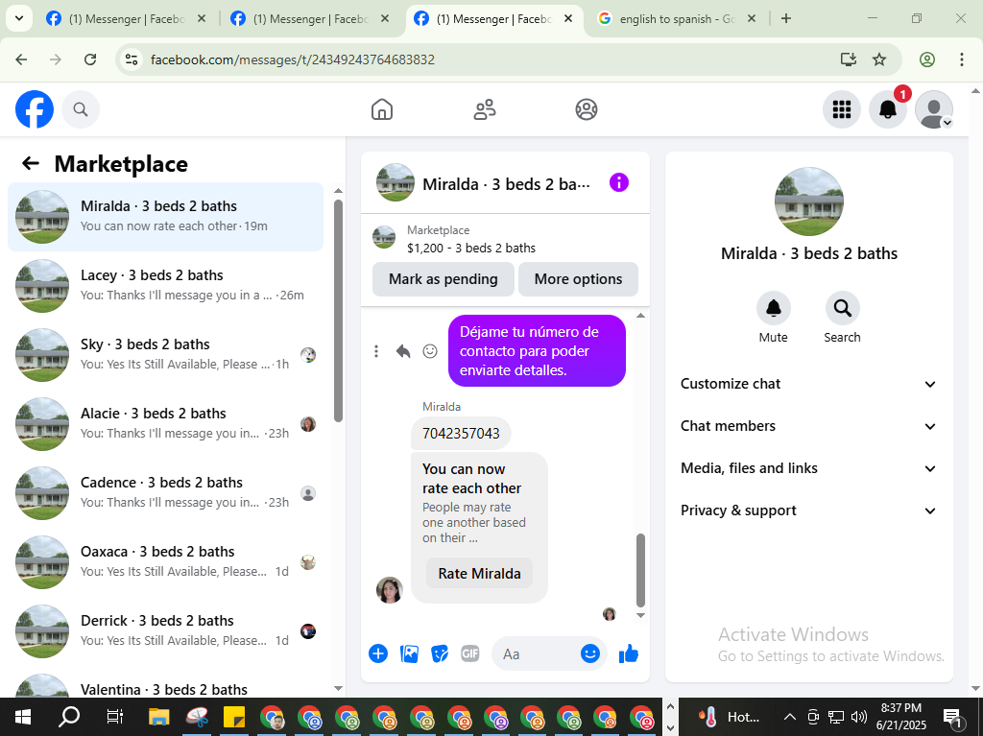Image resolution: width=983 pixels, height=736 pixels.
Task: Open the account profile avatar menu
Action: (934, 109)
